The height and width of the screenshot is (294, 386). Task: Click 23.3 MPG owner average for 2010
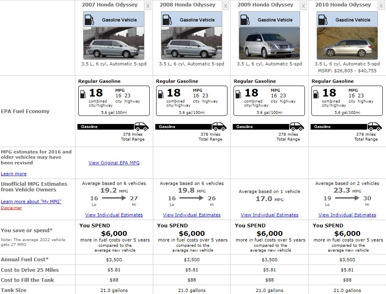pos(348,191)
